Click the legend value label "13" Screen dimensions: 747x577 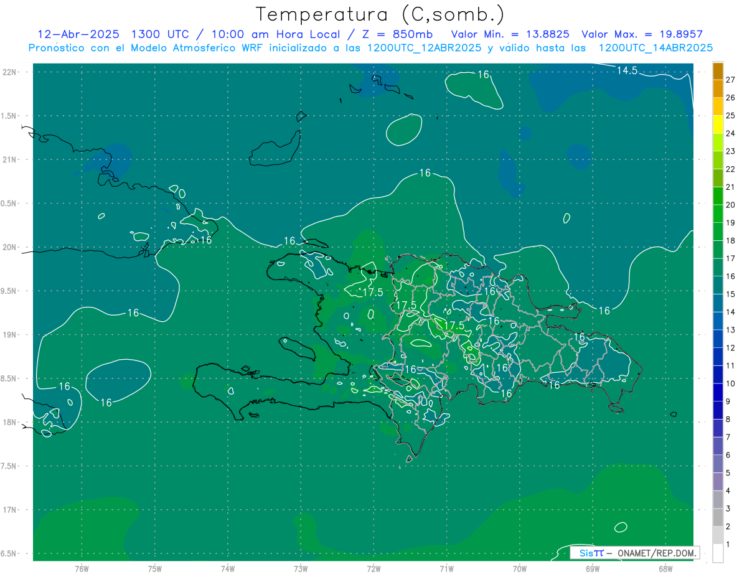[x=731, y=330]
